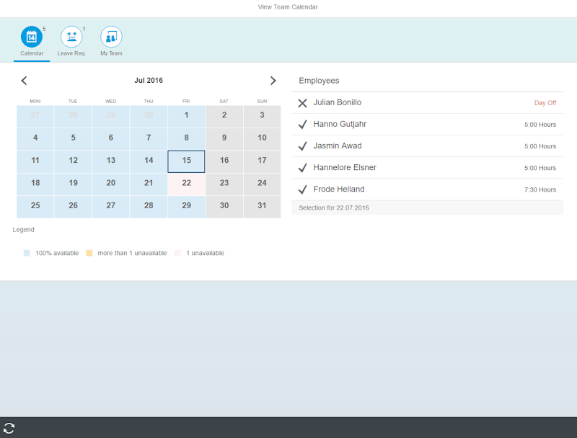The width and height of the screenshot is (577, 438).
Task: Select July 15 in the calendar
Action: pyautogui.click(x=186, y=161)
